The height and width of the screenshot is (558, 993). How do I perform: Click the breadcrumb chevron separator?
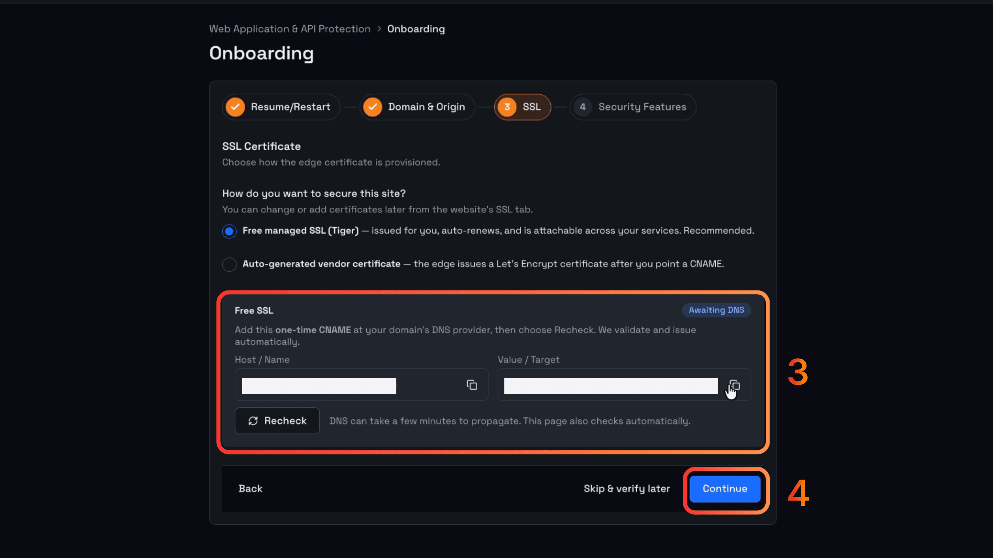(x=379, y=29)
